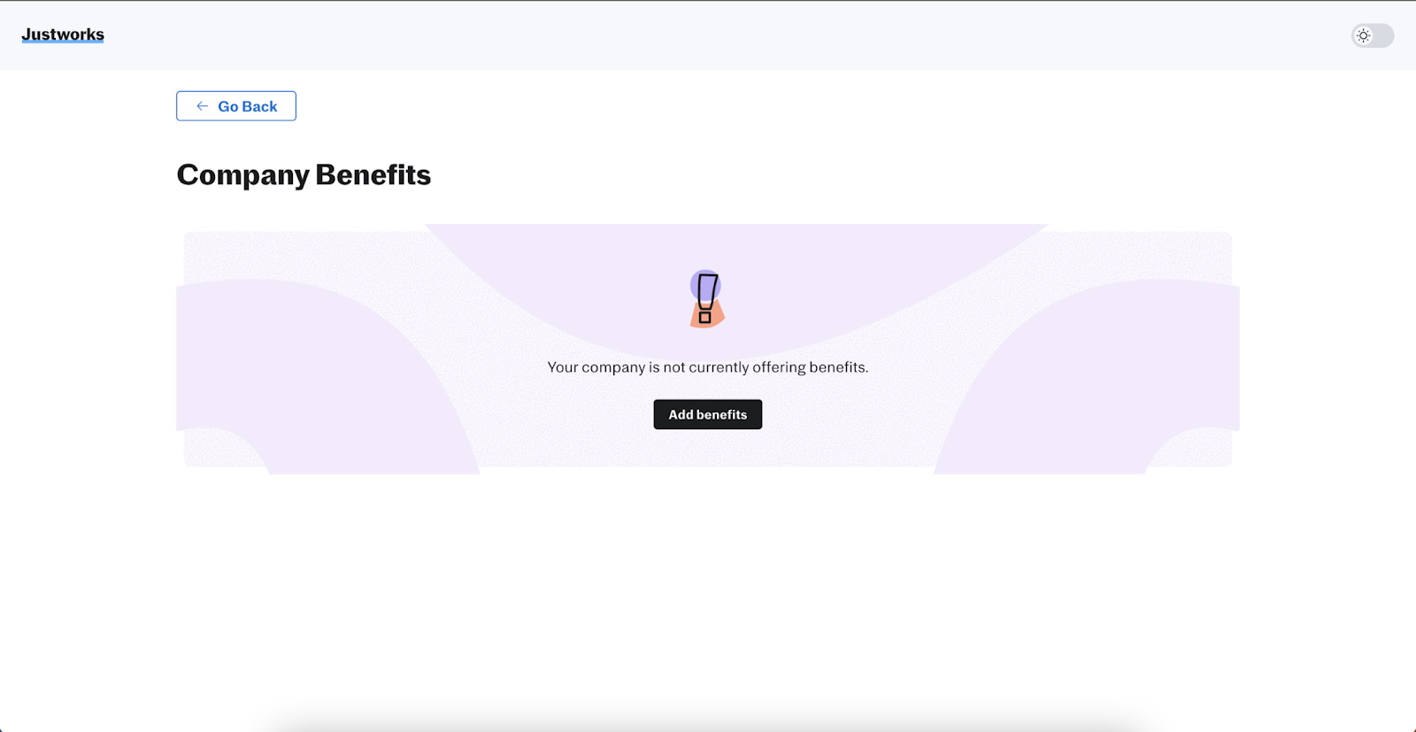Click the 'not currently offering benefits' message
Screen dimensions: 1416x732
click(707, 367)
